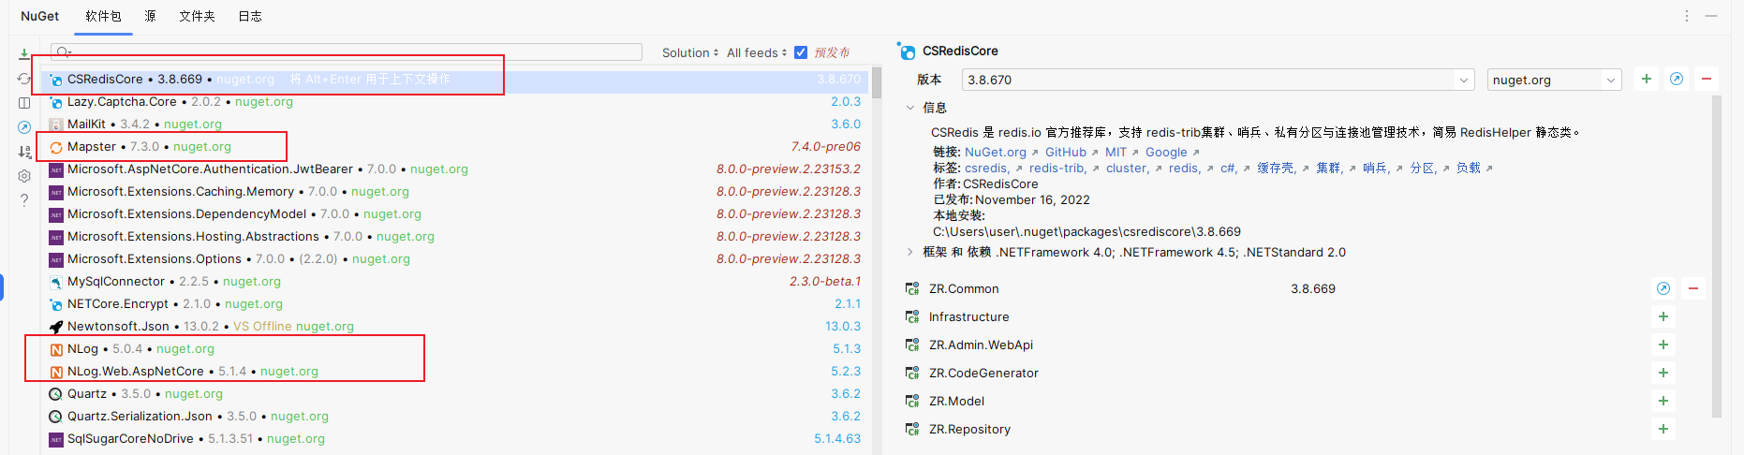The image size is (1744, 455).
Task: Open the nuget.org source dropdown
Action: pos(1610,81)
